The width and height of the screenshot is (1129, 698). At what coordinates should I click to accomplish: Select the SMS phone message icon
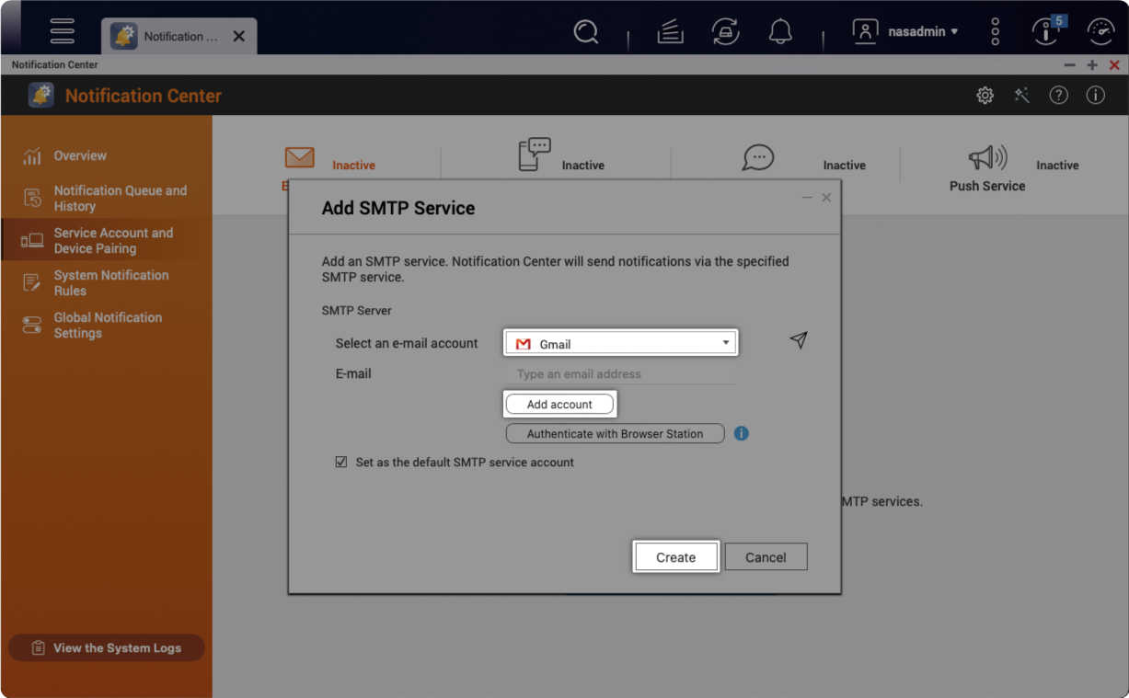point(535,154)
